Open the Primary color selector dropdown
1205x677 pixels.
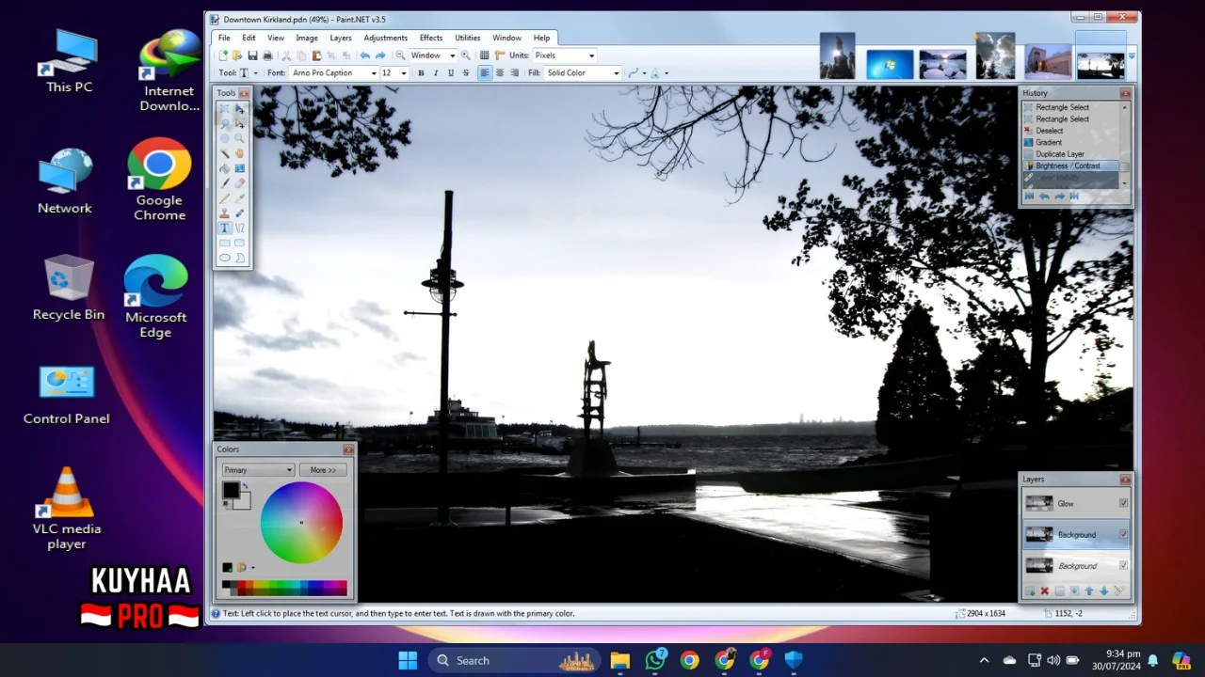(x=258, y=470)
